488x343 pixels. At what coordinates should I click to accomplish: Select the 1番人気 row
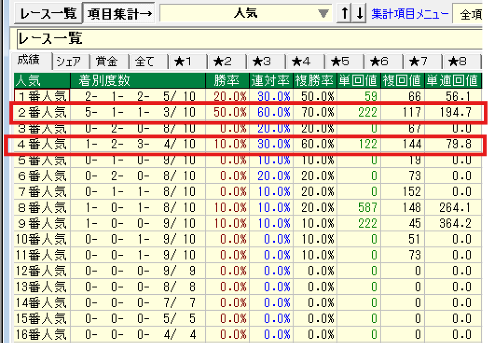42,96
